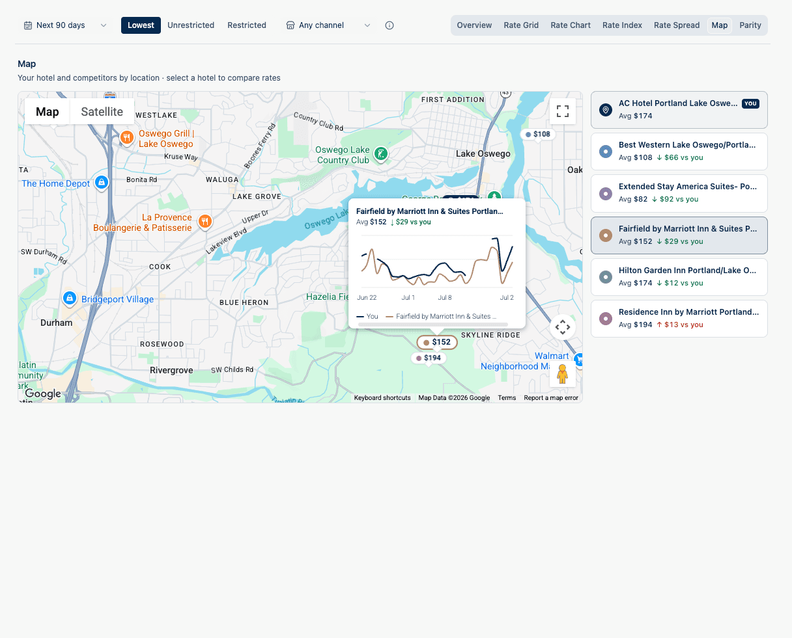Click the $152 map price marker

tap(437, 342)
